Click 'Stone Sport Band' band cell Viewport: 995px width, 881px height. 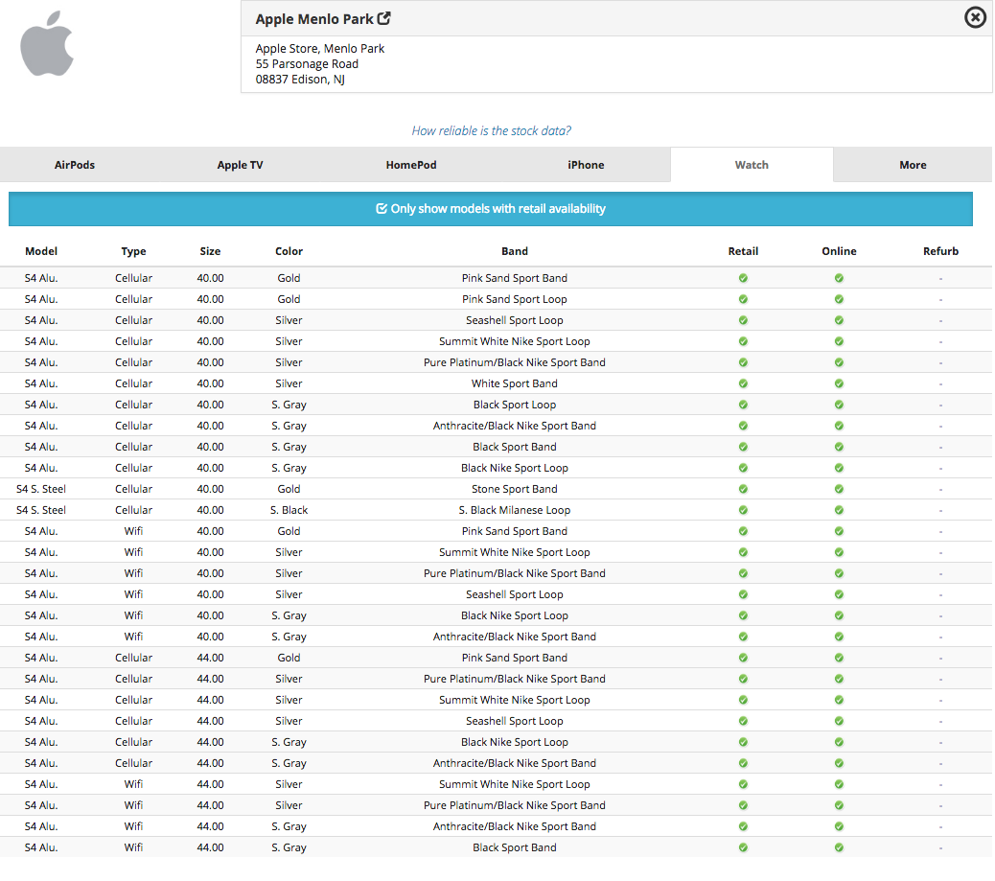(515, 489)
